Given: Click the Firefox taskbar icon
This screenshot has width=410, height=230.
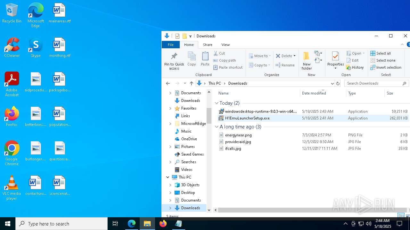Looking at the screenshot, I should [x=163, y=224].
